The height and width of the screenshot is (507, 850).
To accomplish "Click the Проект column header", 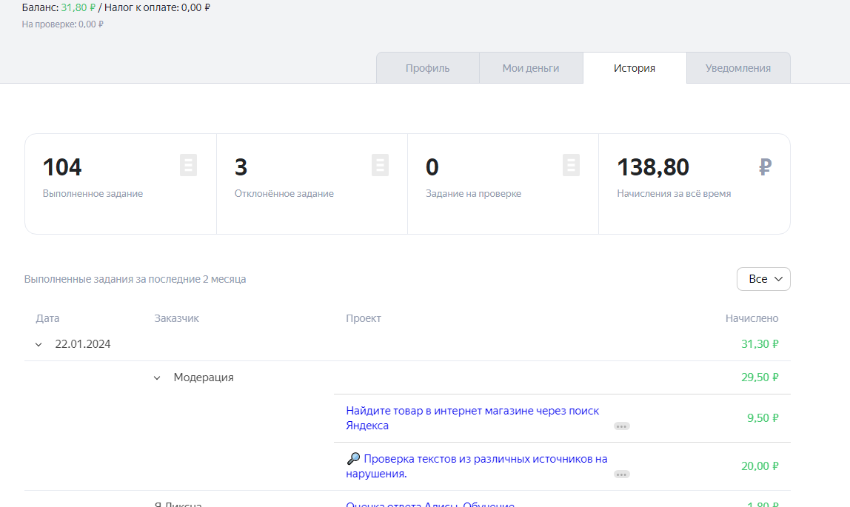I will pyautogui.click(x=364, y=318).
